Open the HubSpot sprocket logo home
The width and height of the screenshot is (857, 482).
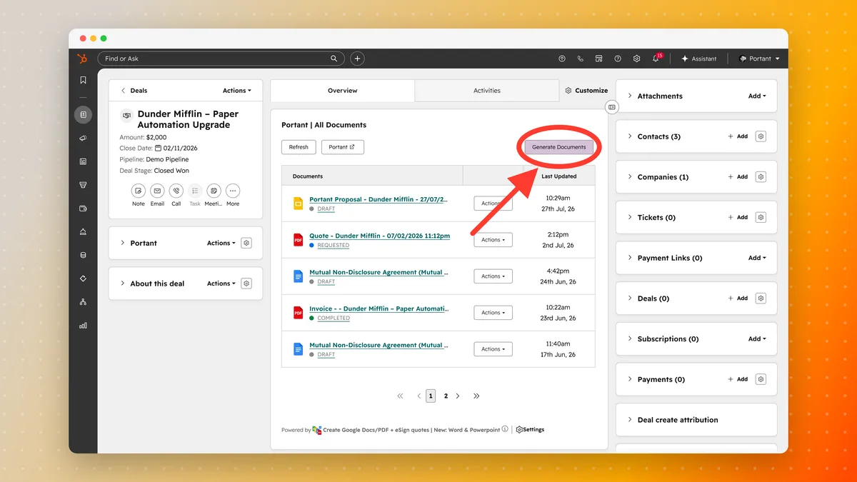83,59
